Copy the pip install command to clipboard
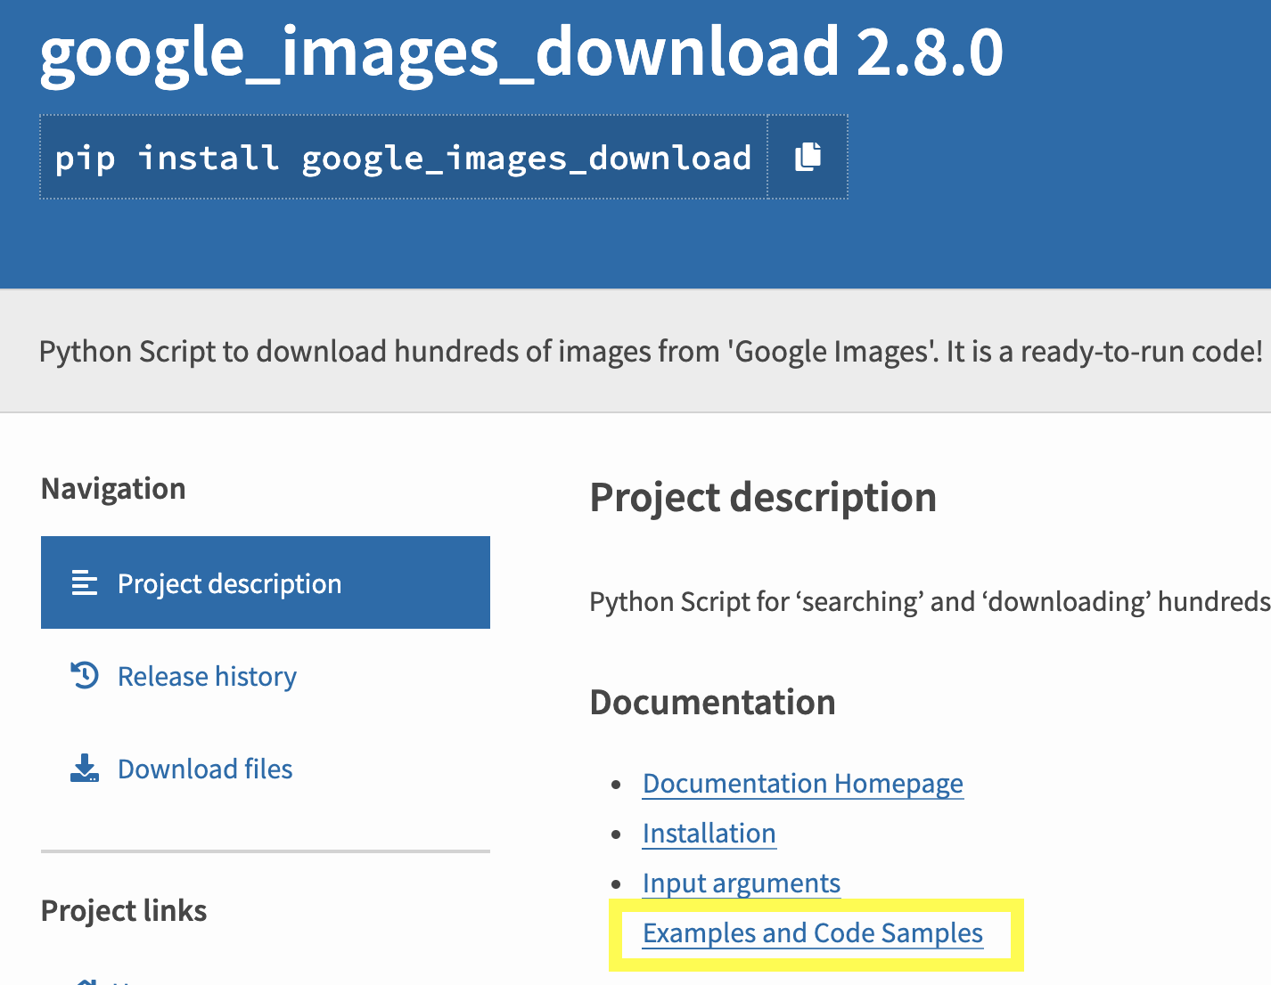Image resolution: width=1271 pixels, height=985 pixels. pos(808,157)
